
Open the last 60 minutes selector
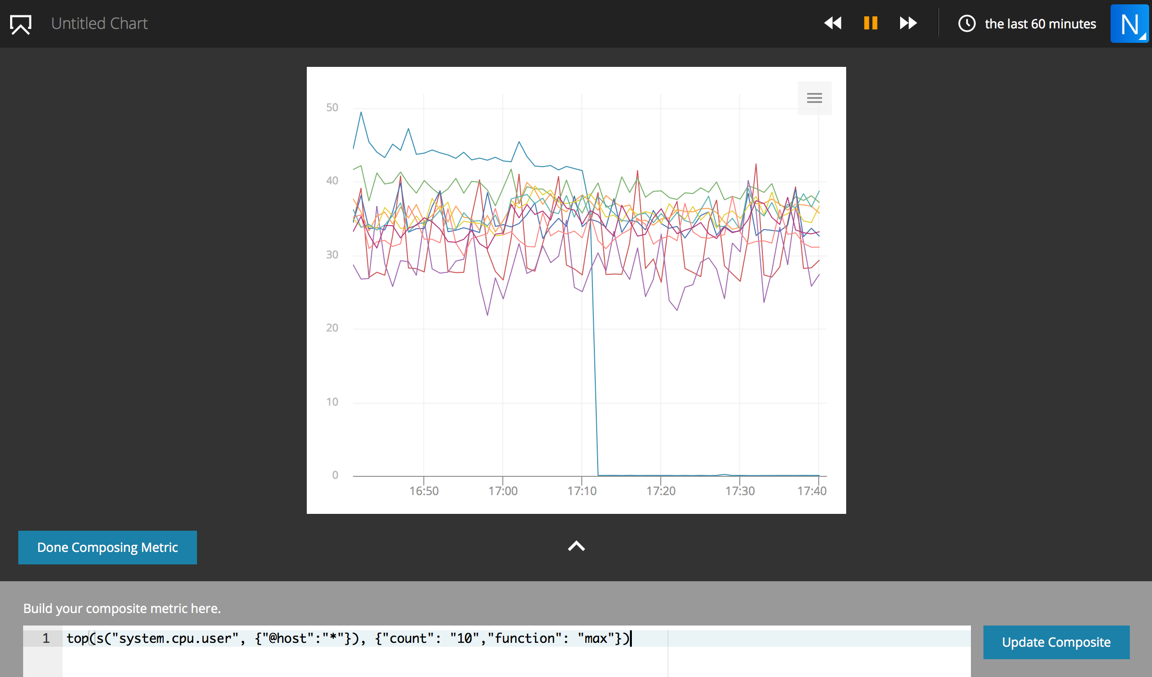point(1040,24)
